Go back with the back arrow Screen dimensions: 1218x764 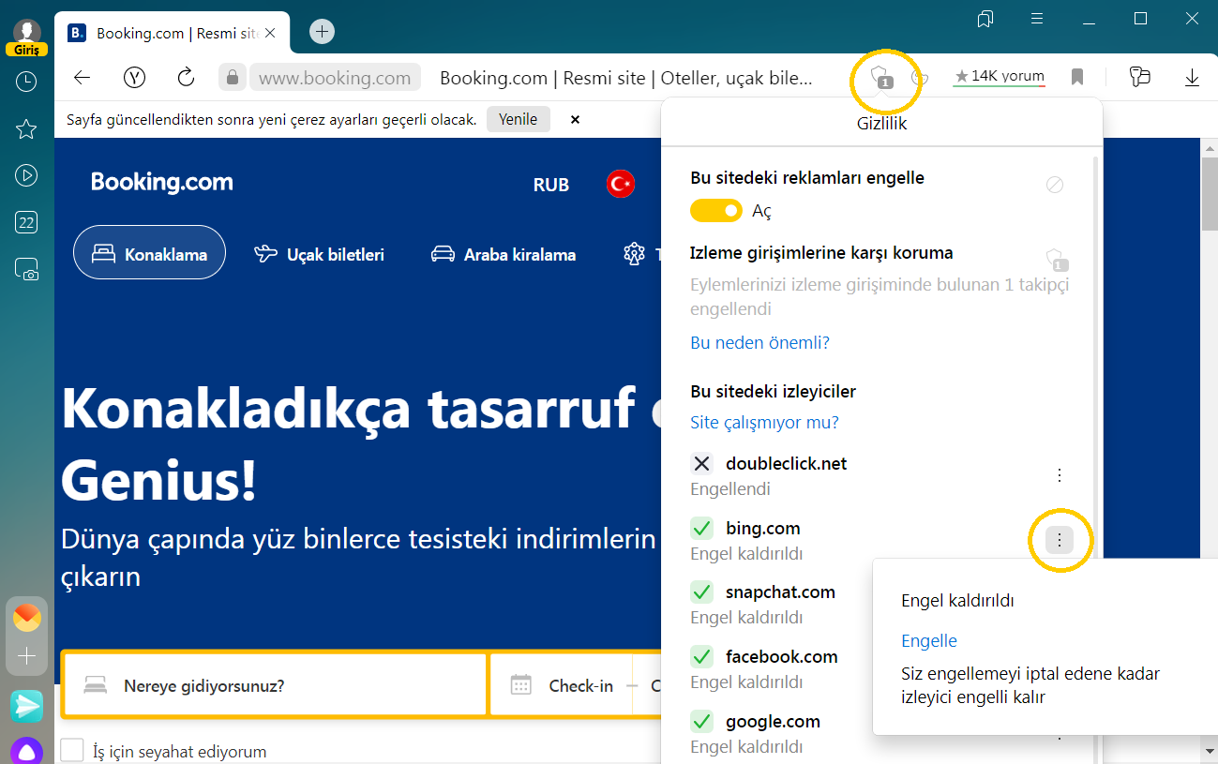coord(83,78)
